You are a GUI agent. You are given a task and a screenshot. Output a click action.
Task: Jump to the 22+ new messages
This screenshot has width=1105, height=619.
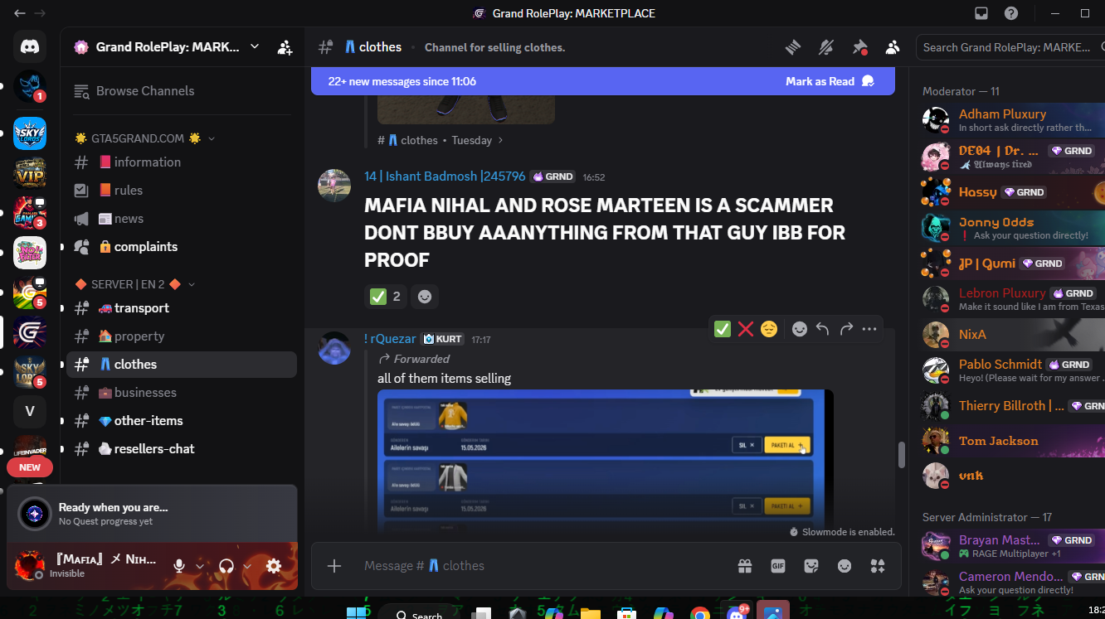coord(402,81)
